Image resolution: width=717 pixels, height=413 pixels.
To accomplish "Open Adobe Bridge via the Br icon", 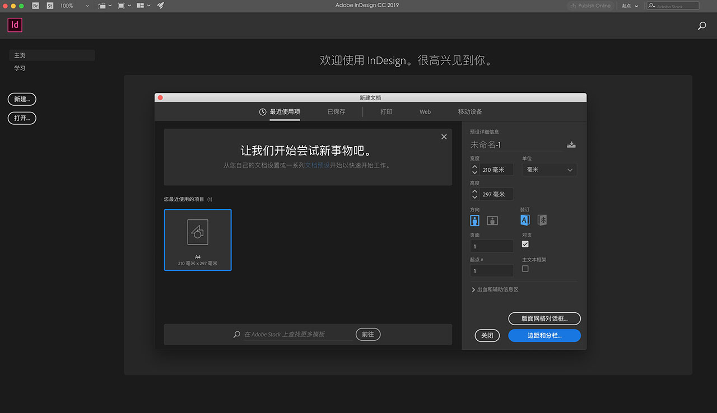I will [36, 6].
